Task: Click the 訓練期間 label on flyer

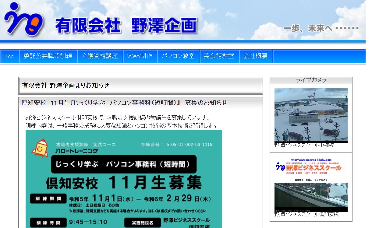Action: point(48,199)
